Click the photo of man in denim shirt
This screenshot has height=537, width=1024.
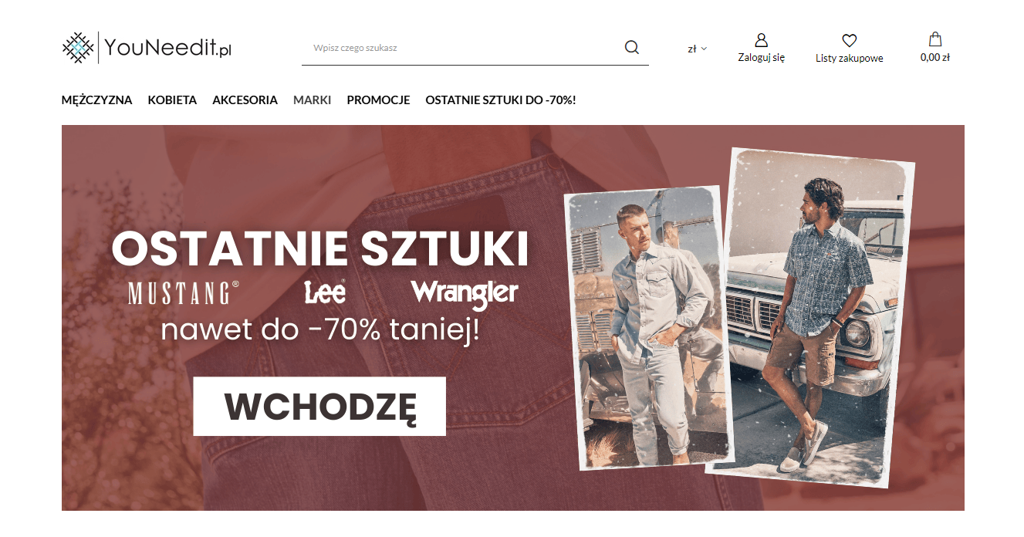(648, 327)
